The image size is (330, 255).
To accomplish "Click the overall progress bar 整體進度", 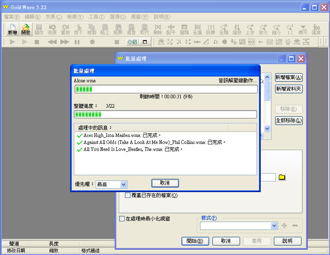I will pyautogui.click(x=165, y=114).
